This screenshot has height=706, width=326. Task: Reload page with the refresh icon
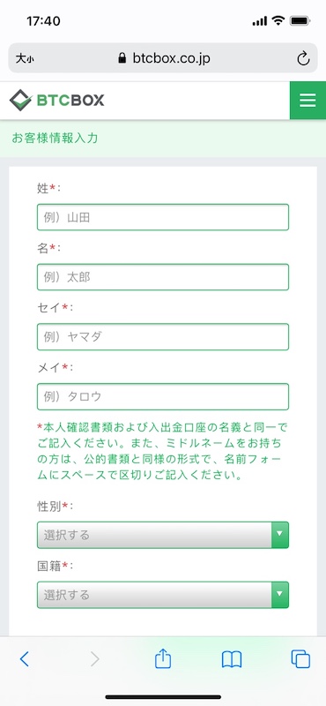(303, 58)
